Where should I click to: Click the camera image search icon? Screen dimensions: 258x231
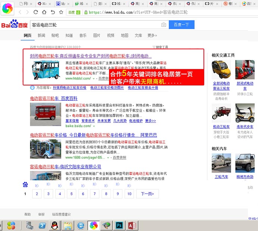(x=164, y=25)
